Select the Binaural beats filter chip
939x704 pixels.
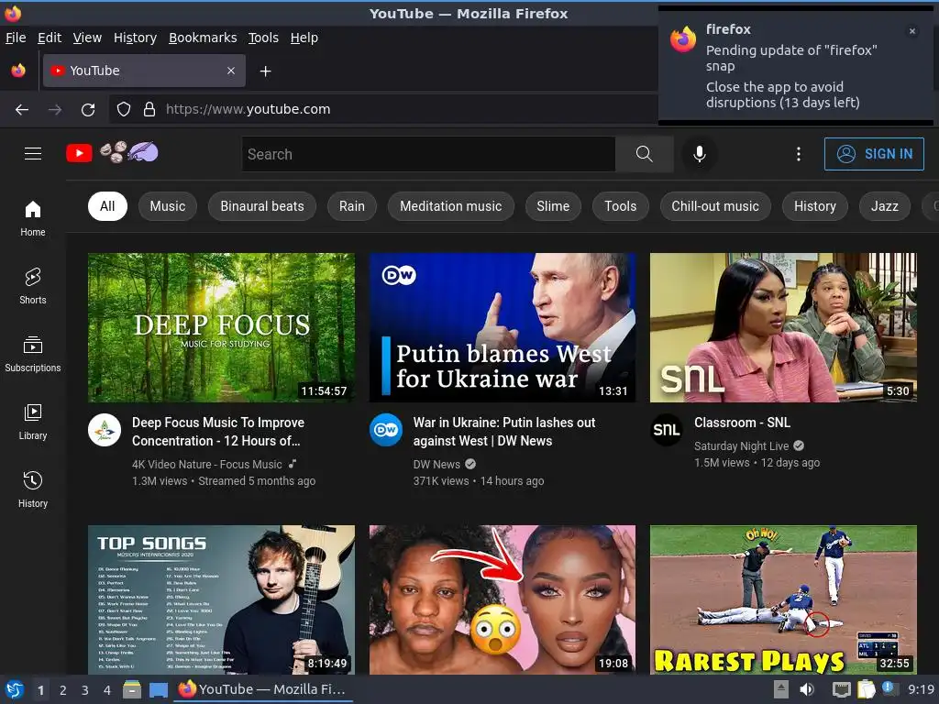[x=261, y=206]
